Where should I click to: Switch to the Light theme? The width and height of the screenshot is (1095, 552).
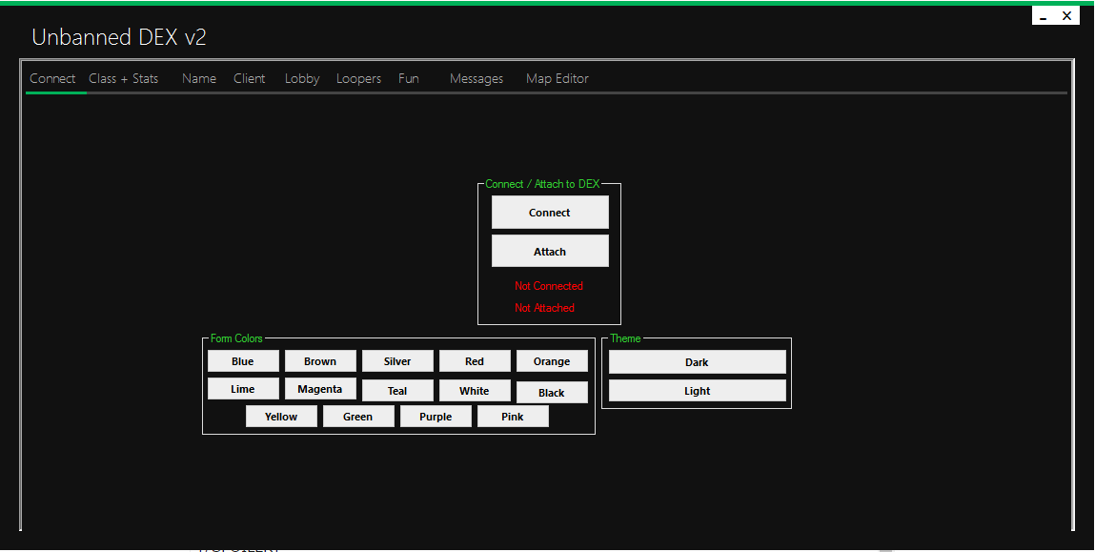point(697,391)
